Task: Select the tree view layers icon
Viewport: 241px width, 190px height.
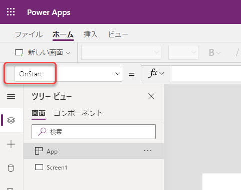Action: click(x=11, y=120)
